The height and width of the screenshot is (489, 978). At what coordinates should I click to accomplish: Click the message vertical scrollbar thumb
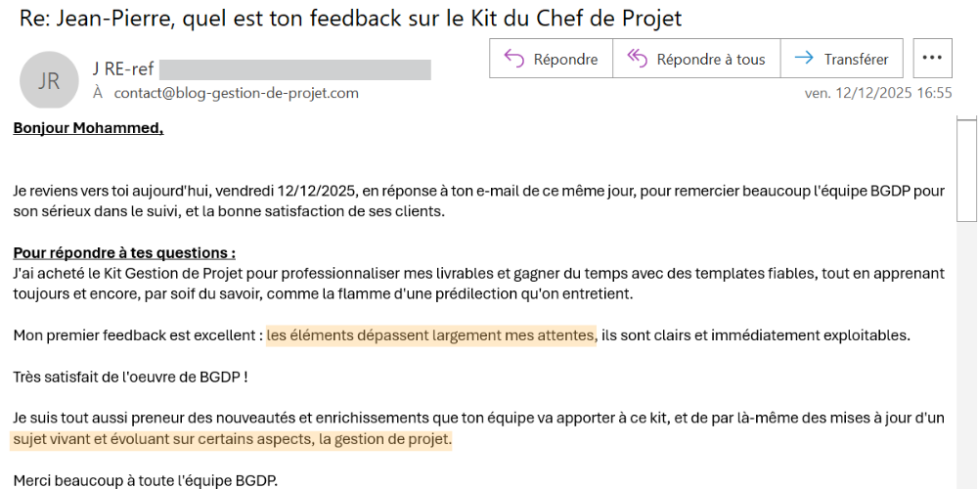tap(966, 168)
